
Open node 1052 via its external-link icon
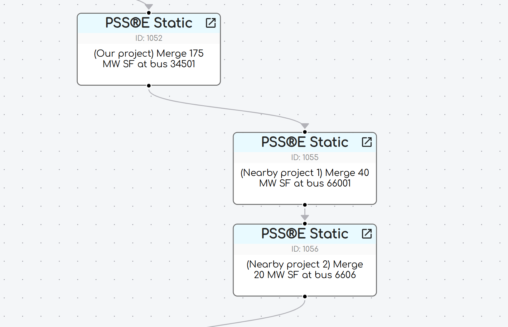(211, 23)
